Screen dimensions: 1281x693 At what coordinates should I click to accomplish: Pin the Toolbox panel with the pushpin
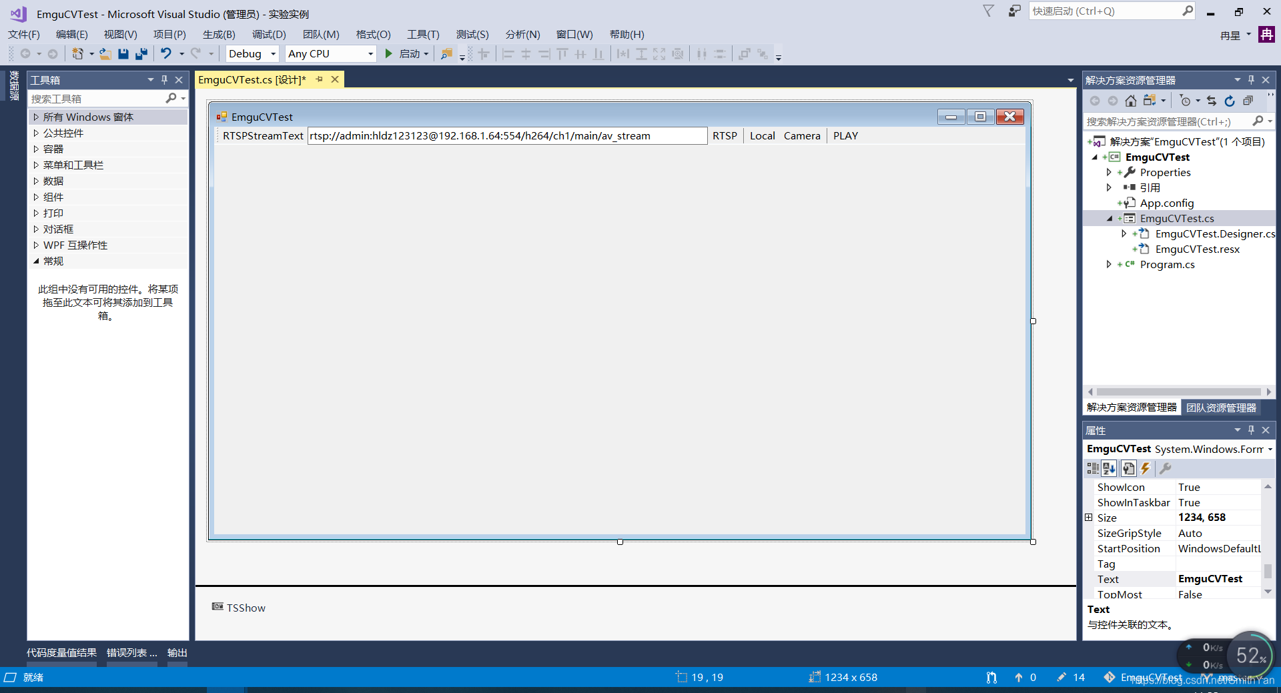[164, 79]
